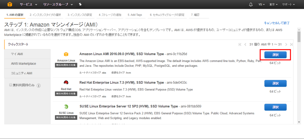
Task: Go to 3. インスタンスの設定 tab
Action: (80, 15)
